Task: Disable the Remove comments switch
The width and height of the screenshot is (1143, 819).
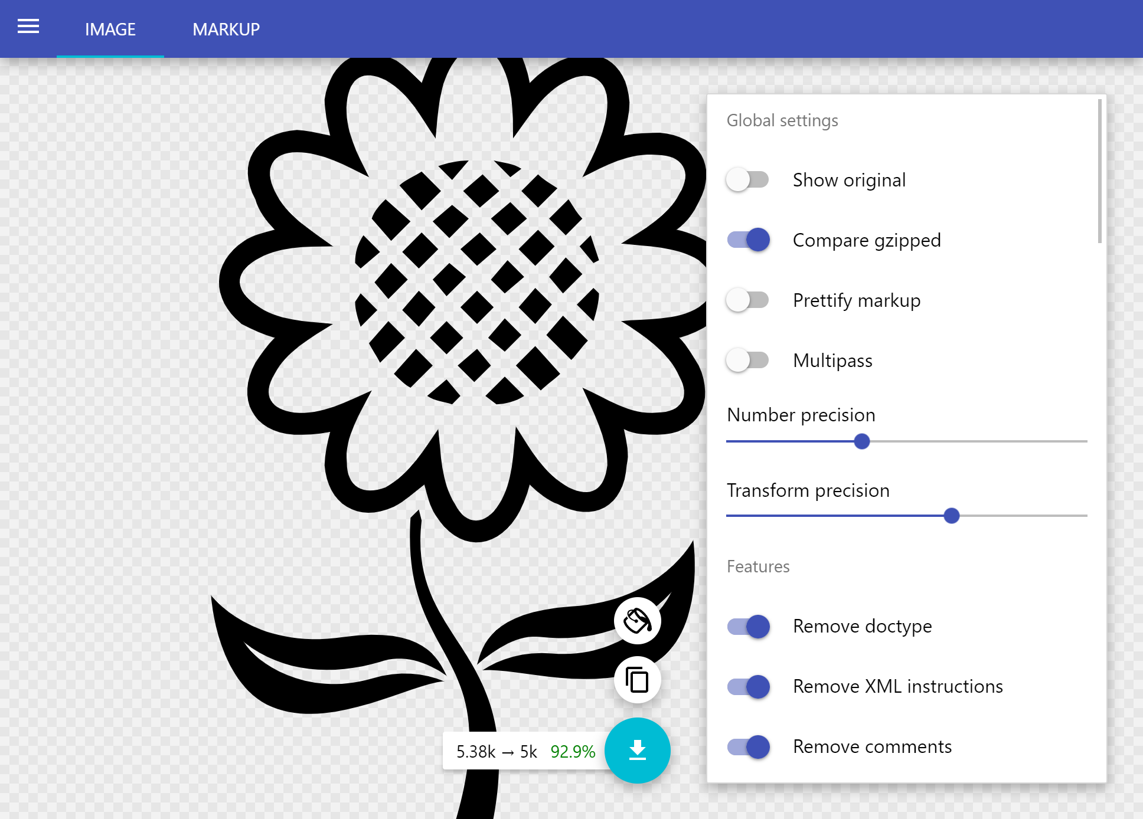Action: [x=749, y=746]
